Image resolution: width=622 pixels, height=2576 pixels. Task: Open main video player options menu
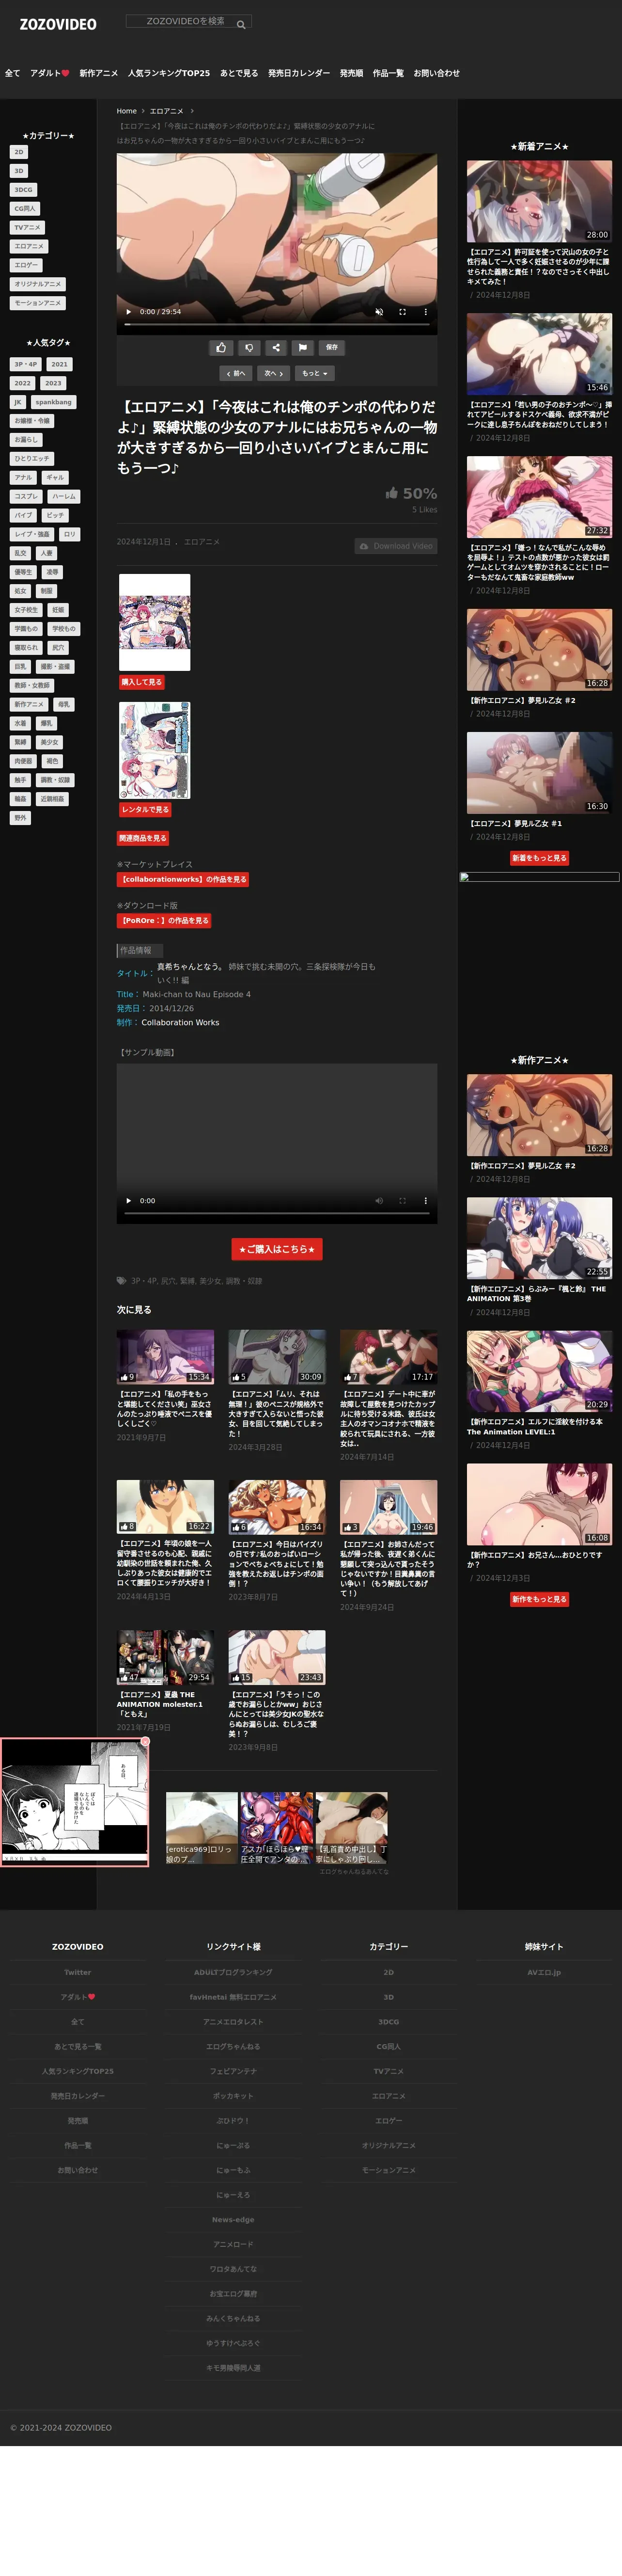point(425,312)
